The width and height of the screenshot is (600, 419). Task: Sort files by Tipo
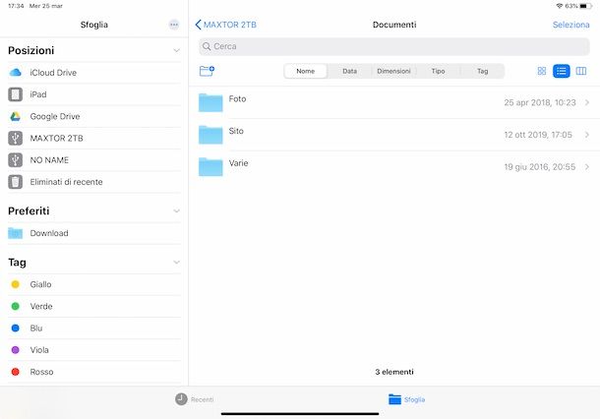point(438,71)
